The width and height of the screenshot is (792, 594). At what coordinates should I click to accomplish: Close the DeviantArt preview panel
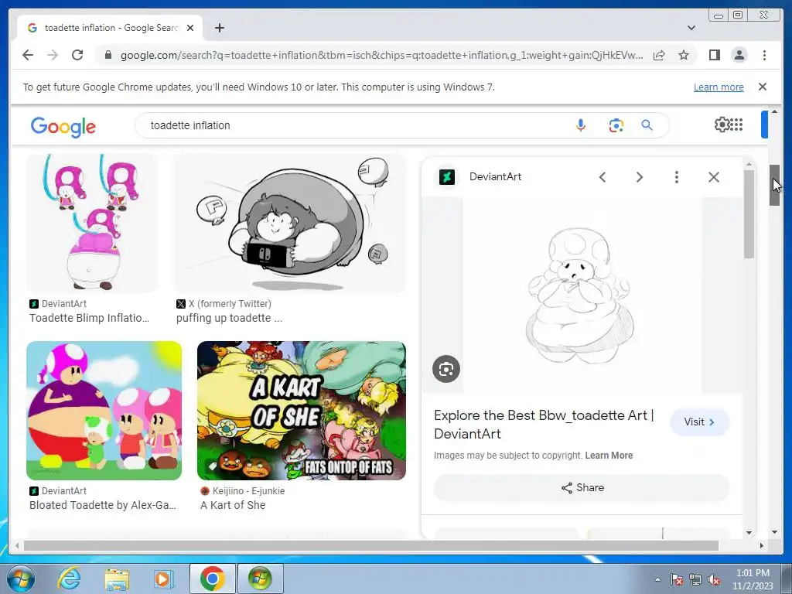[x=714, y=177]
